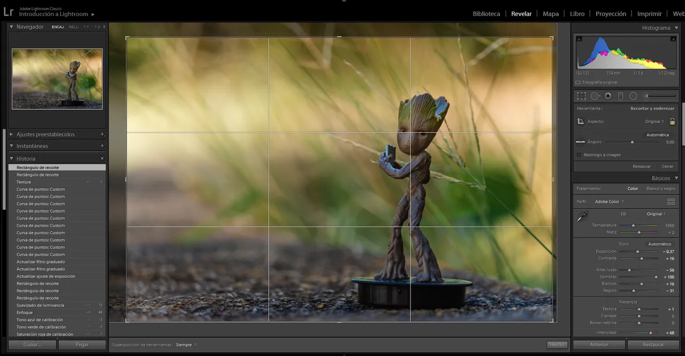The height and width of the screenshot is (356, 685).
Task: Set navigator zoom to RELL.
Action: tap(73, 27)
